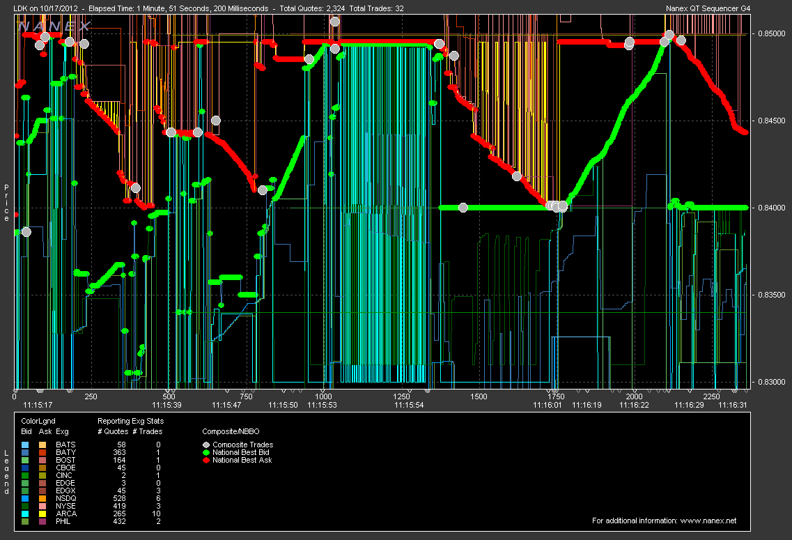Click the vertical 'Legend' panel label
792x540 pixels.
tap(6, 472)
